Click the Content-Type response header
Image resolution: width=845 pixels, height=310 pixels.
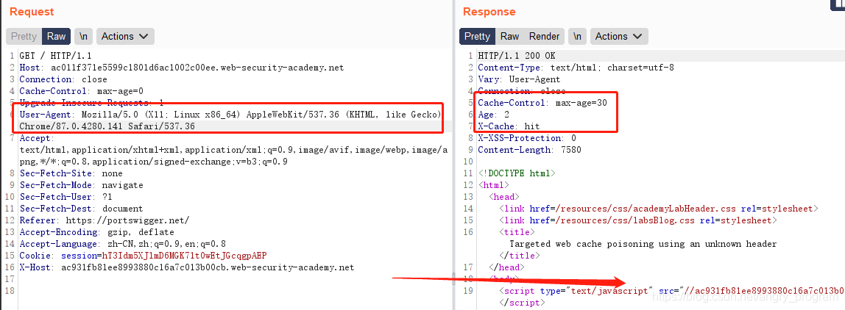[576, 68]
